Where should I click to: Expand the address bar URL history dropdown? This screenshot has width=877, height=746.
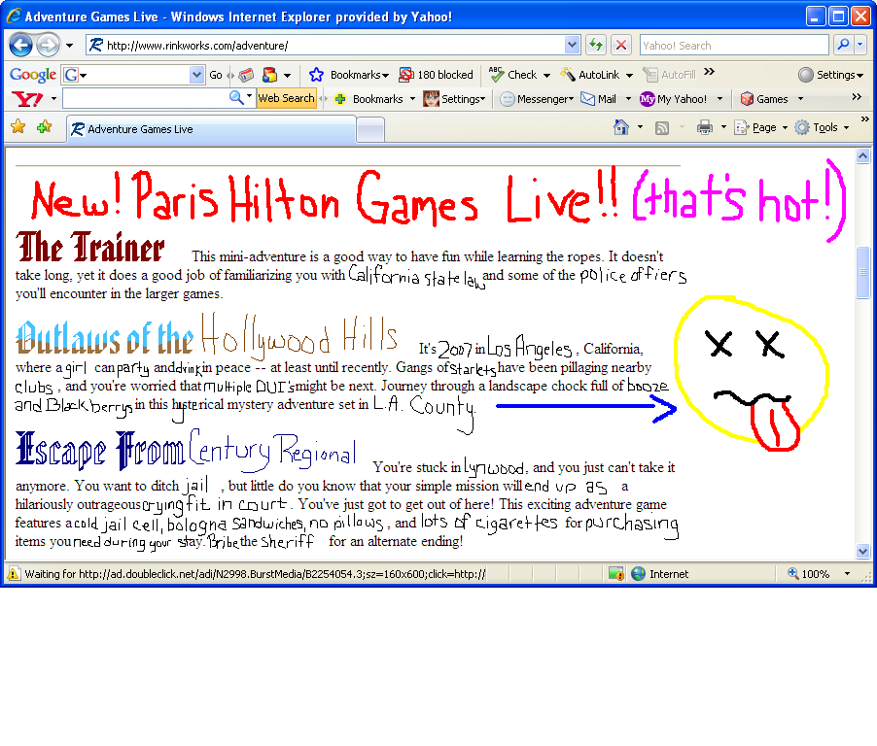(572, 45)
